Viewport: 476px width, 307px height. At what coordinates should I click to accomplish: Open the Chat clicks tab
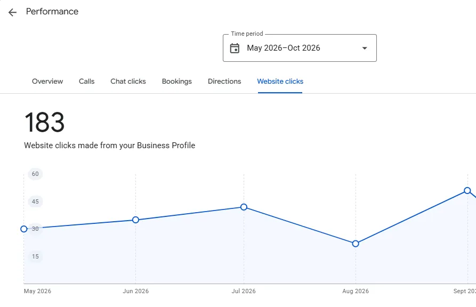click(x=128, y=82)
